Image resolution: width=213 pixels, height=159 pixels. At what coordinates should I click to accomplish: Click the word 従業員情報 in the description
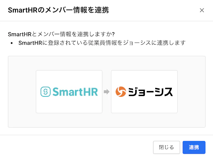102,43
